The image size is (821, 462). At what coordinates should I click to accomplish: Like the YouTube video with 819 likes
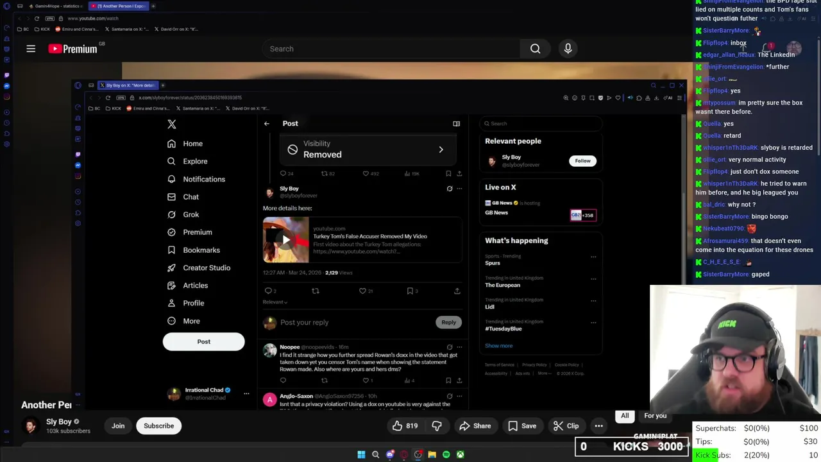[x=405, y=426]
